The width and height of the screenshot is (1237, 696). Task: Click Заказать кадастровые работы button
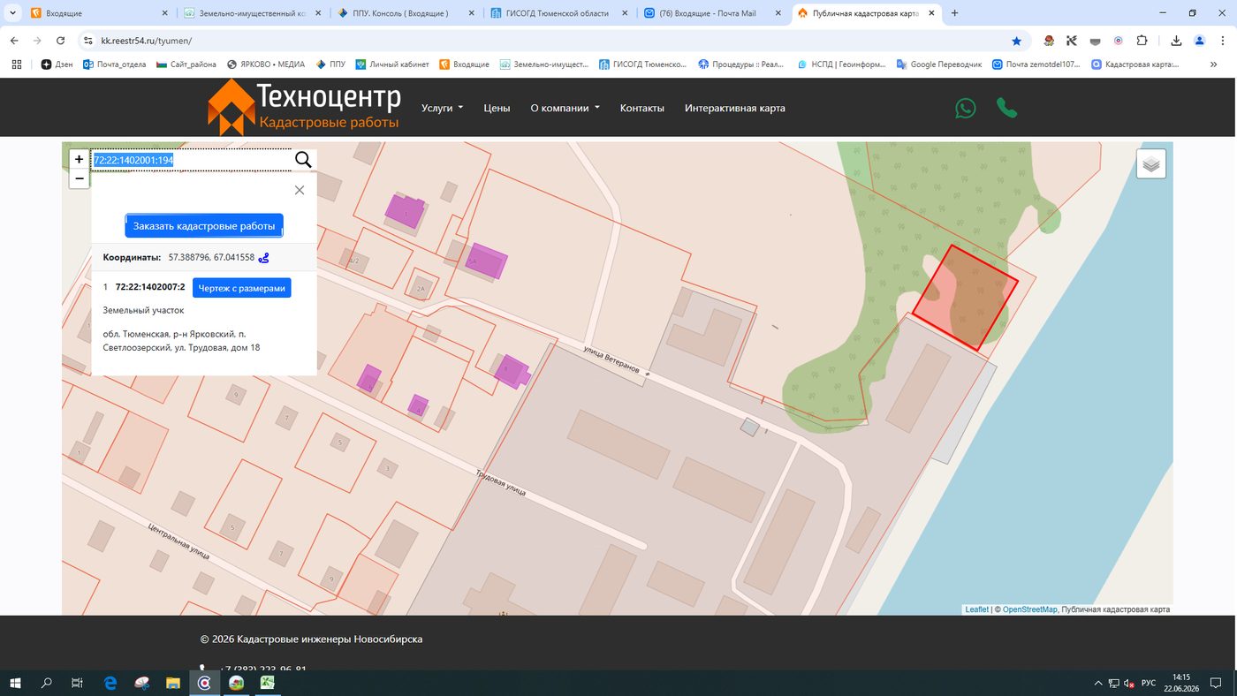click(x=204, y=226)
